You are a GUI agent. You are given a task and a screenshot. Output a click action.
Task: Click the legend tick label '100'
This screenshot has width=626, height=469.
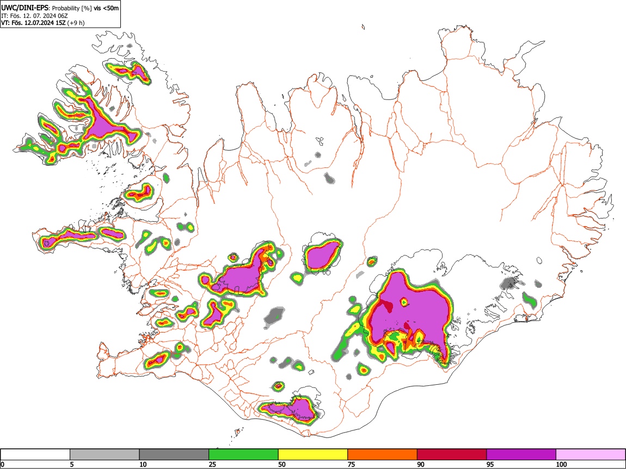[x=561, y=464]
